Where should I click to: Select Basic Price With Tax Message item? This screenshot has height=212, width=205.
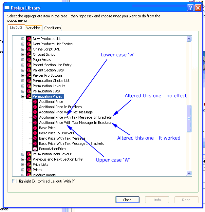tap(62, 138)
